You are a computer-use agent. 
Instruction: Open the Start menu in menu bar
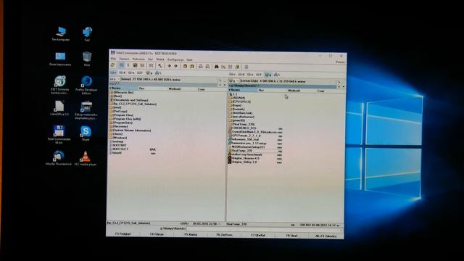(x=190, y=59)
